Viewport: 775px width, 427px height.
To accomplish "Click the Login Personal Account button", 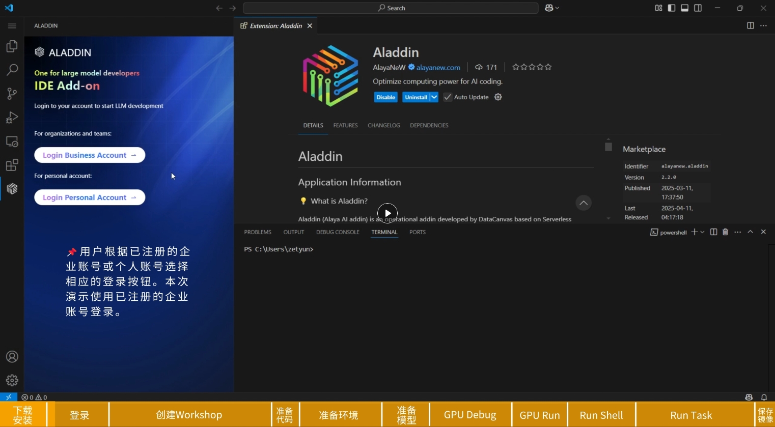I will 90,197.
